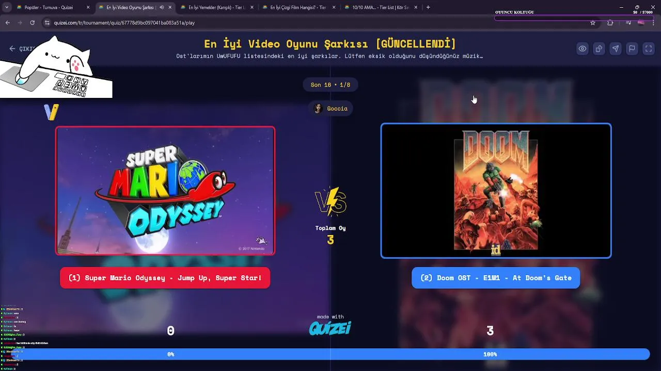The width and height of the screenshot is (661, 371).
Task: Reload the page with the refresh icon
Action: (x=32, y=23)
